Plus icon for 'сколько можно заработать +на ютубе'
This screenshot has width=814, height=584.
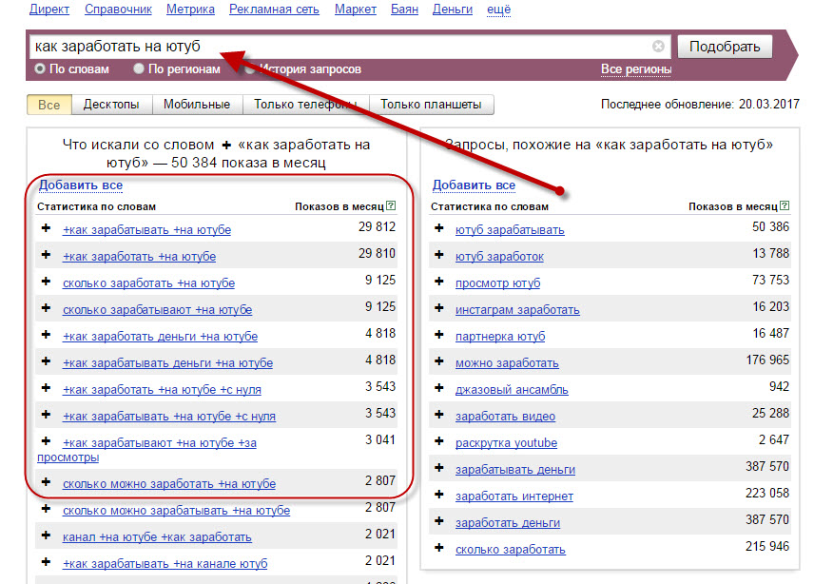[47, 481]
